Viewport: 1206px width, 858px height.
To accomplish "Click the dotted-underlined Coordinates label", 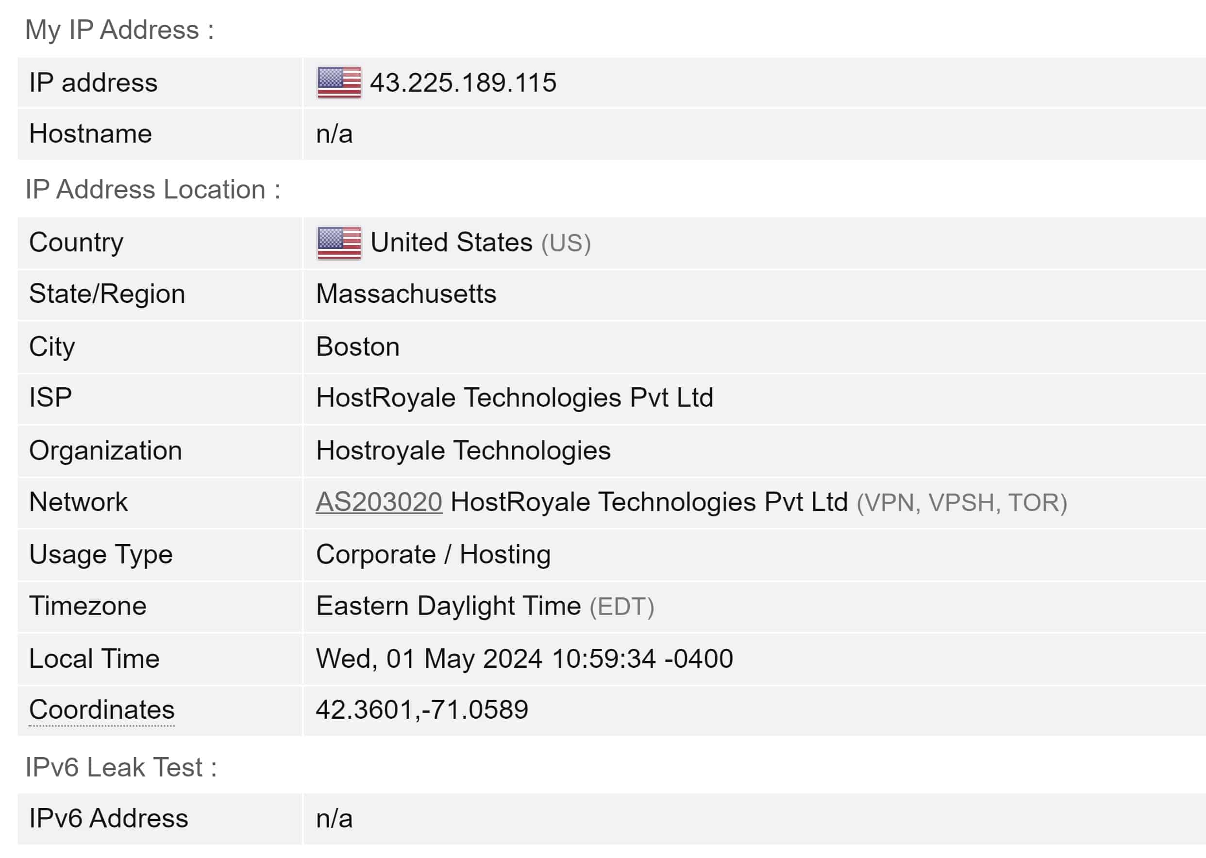I will (101, 710).
